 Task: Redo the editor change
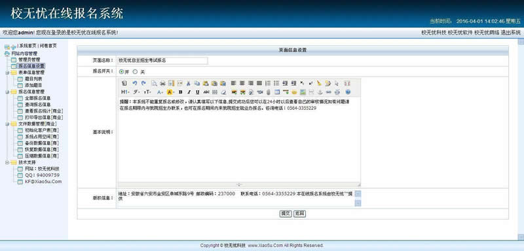pos(143,83)
